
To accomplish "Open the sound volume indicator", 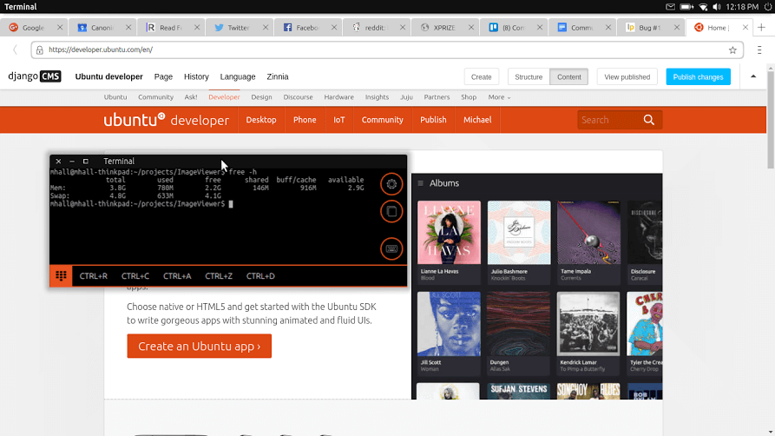I will (717, 7).
